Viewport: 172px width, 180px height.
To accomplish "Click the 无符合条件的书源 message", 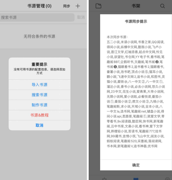I will coord(40,36).
